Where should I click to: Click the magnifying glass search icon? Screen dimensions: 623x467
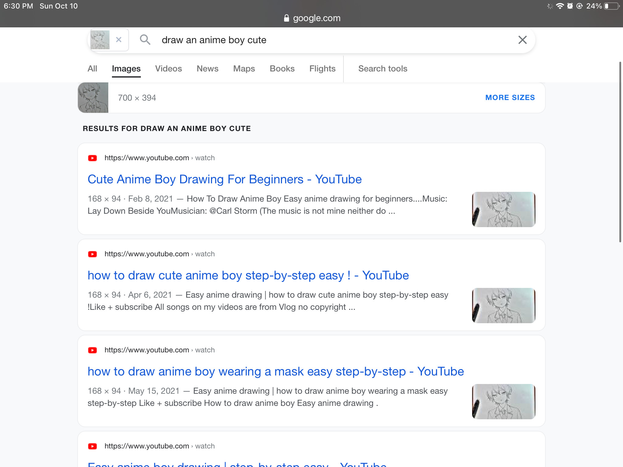coord(145,40)
